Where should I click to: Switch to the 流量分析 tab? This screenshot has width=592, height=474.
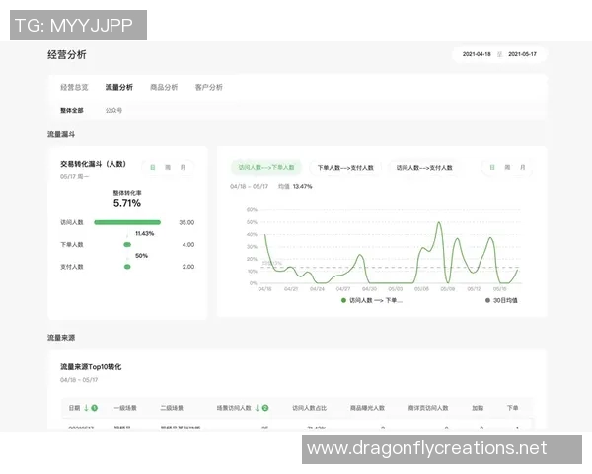119,87
